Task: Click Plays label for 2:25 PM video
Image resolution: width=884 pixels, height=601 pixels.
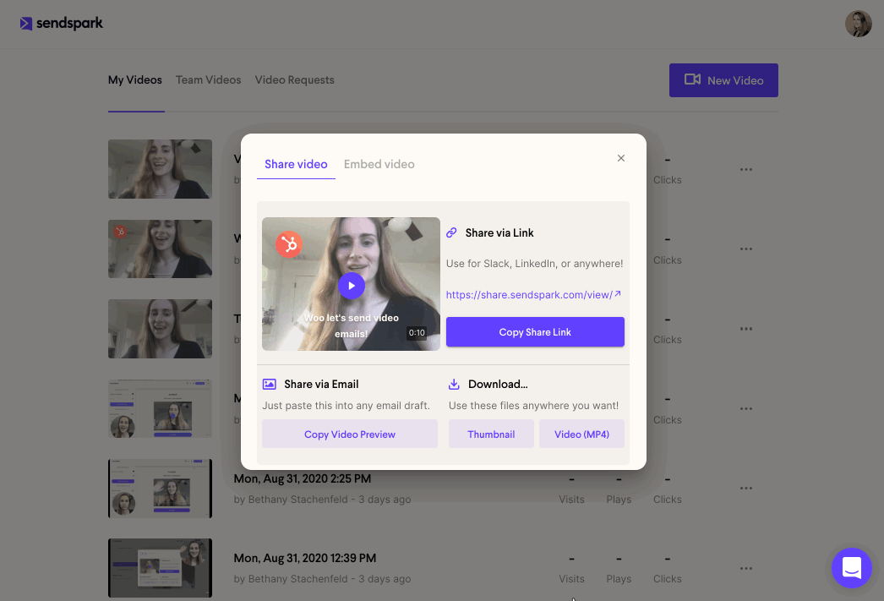Action: pyautogui.click(x=619, y=500)
